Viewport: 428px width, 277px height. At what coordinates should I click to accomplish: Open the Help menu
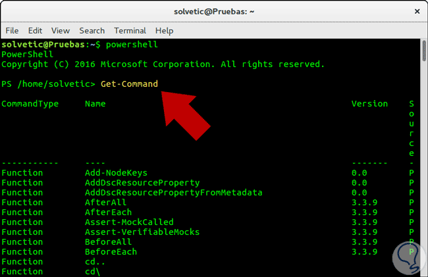point(164,30)
